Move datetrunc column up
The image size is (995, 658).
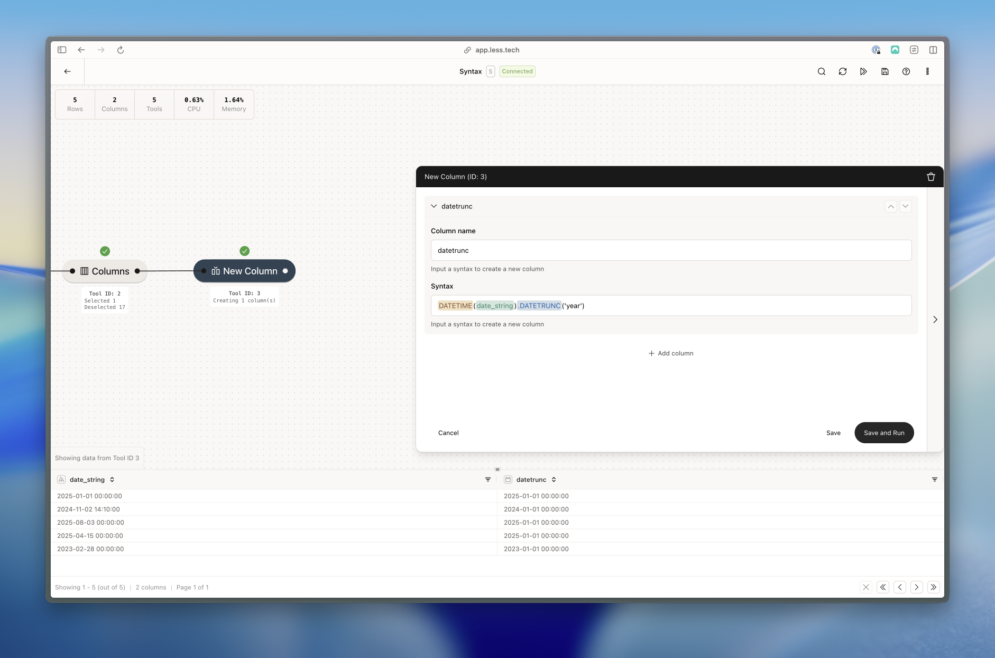click(891, 206)
